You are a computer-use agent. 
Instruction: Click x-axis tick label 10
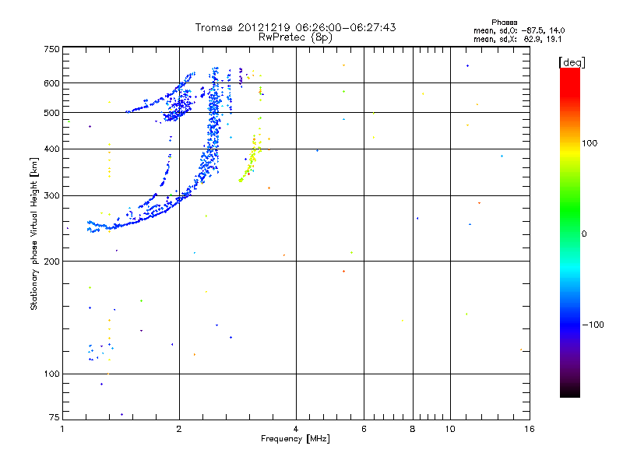pyautogui.click(x=450, y=429)
